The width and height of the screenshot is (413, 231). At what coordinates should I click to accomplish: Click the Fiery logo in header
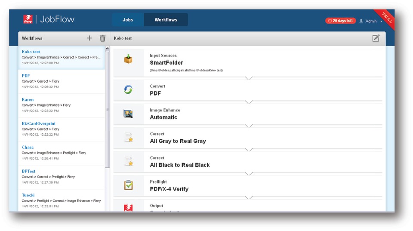28,19
